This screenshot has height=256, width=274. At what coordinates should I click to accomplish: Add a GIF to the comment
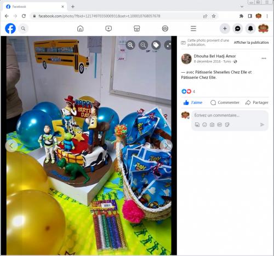point(220,125)
